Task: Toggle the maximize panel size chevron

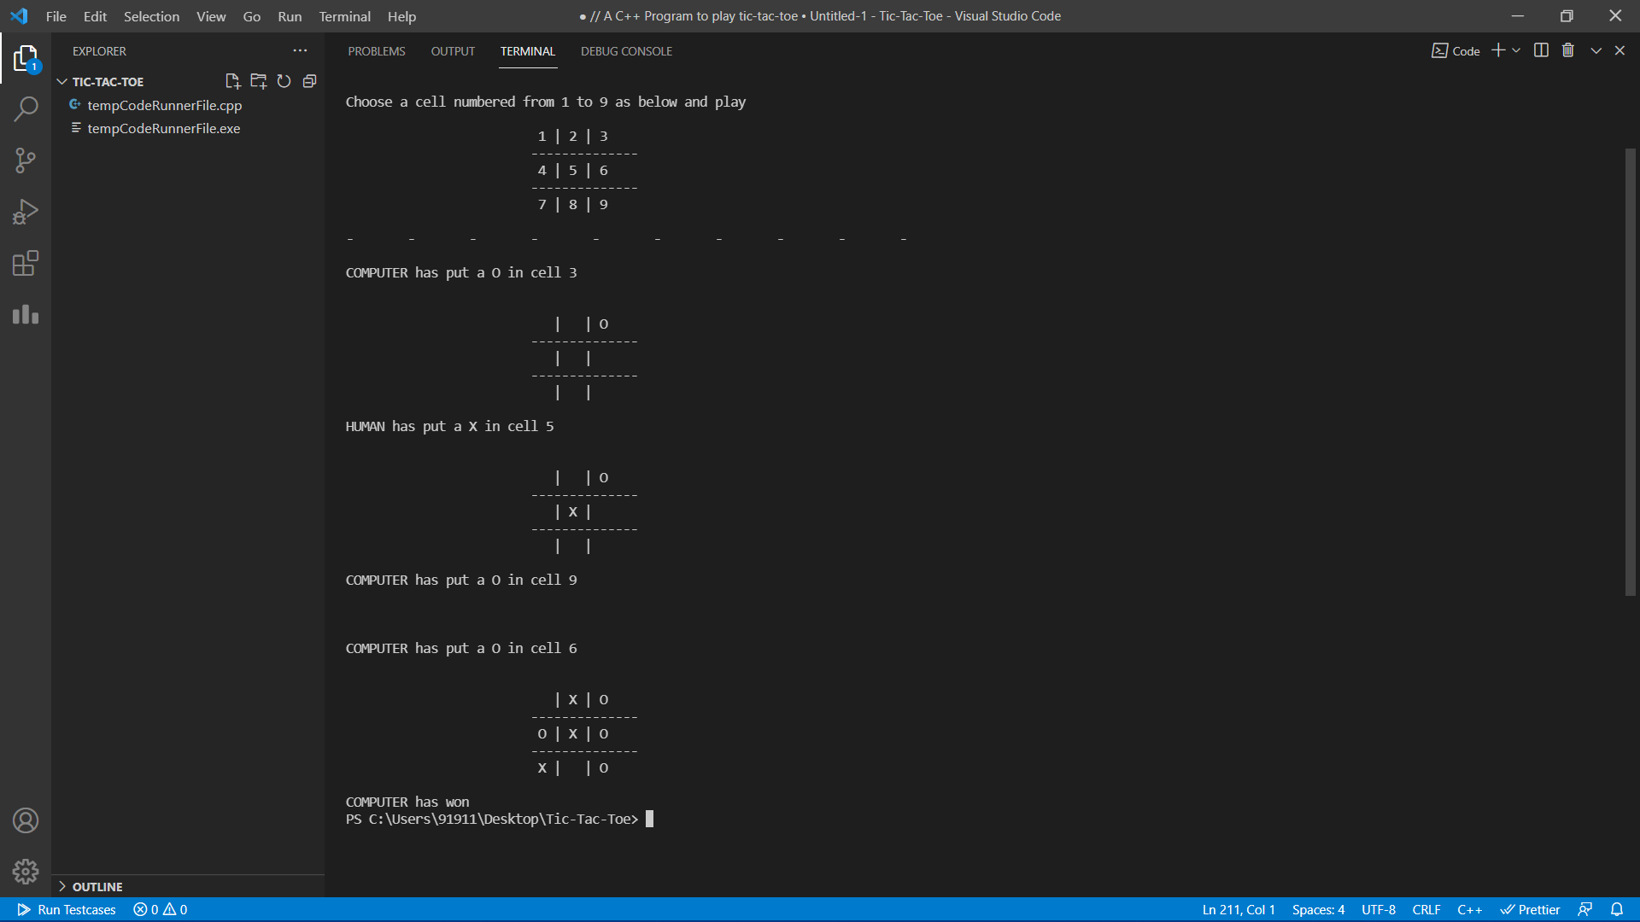Action: pyautogui.click(x=1596, y=50)
